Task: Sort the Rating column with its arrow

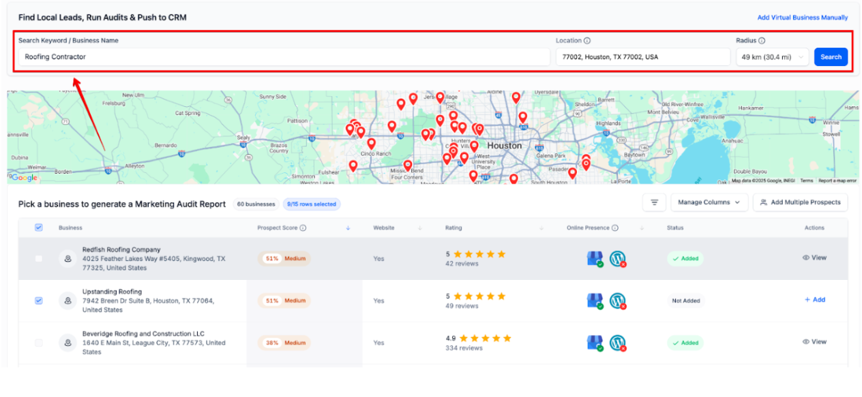Action: coord(541,228)
